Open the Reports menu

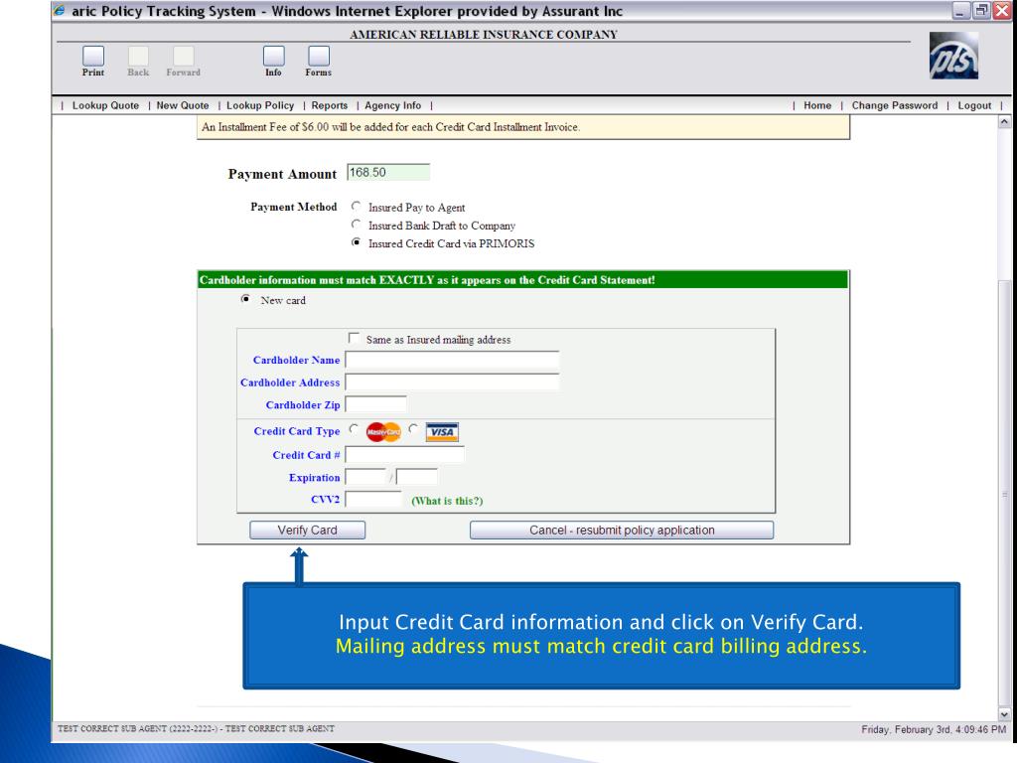(x=330, y=105)
